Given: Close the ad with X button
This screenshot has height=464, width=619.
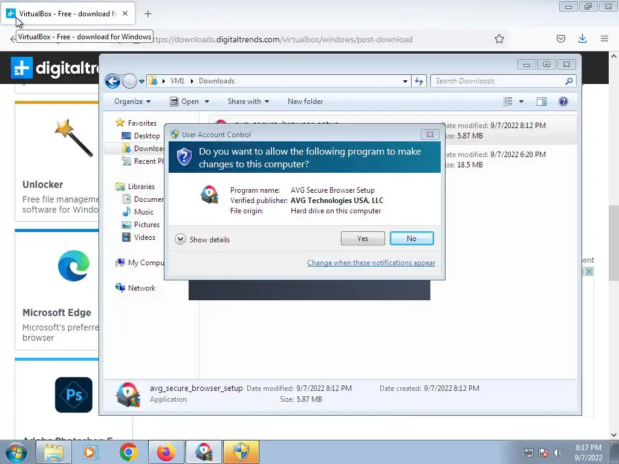Looking at the screenshot, I should pos(589,271).
